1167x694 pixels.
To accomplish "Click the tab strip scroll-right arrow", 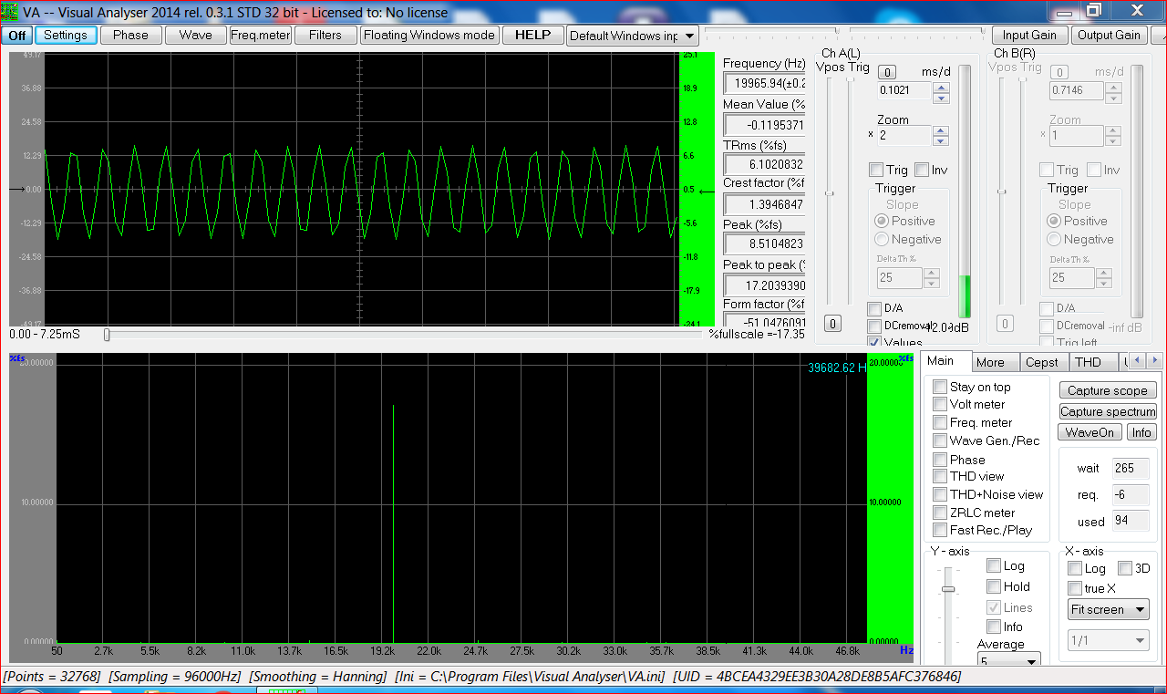I will (x=1154, y=361).
